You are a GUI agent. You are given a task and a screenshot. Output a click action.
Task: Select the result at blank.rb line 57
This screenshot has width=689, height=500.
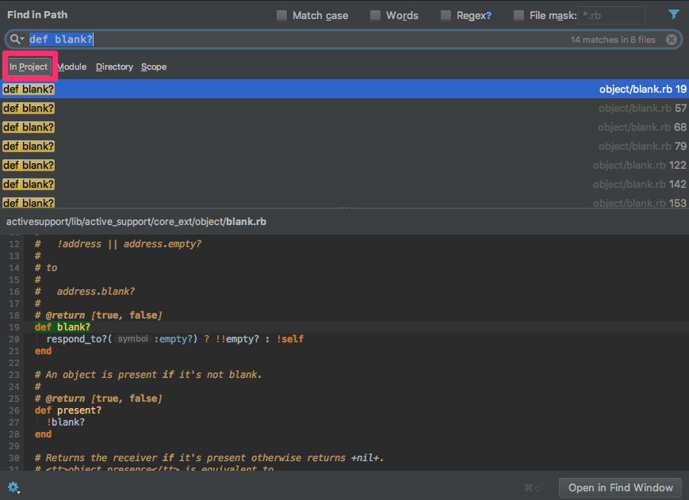[x=344, y=108]
